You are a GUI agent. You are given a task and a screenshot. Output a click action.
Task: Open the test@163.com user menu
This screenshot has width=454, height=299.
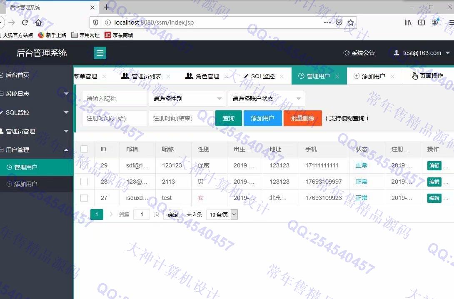pyautogui.click(x=422, y=53)
